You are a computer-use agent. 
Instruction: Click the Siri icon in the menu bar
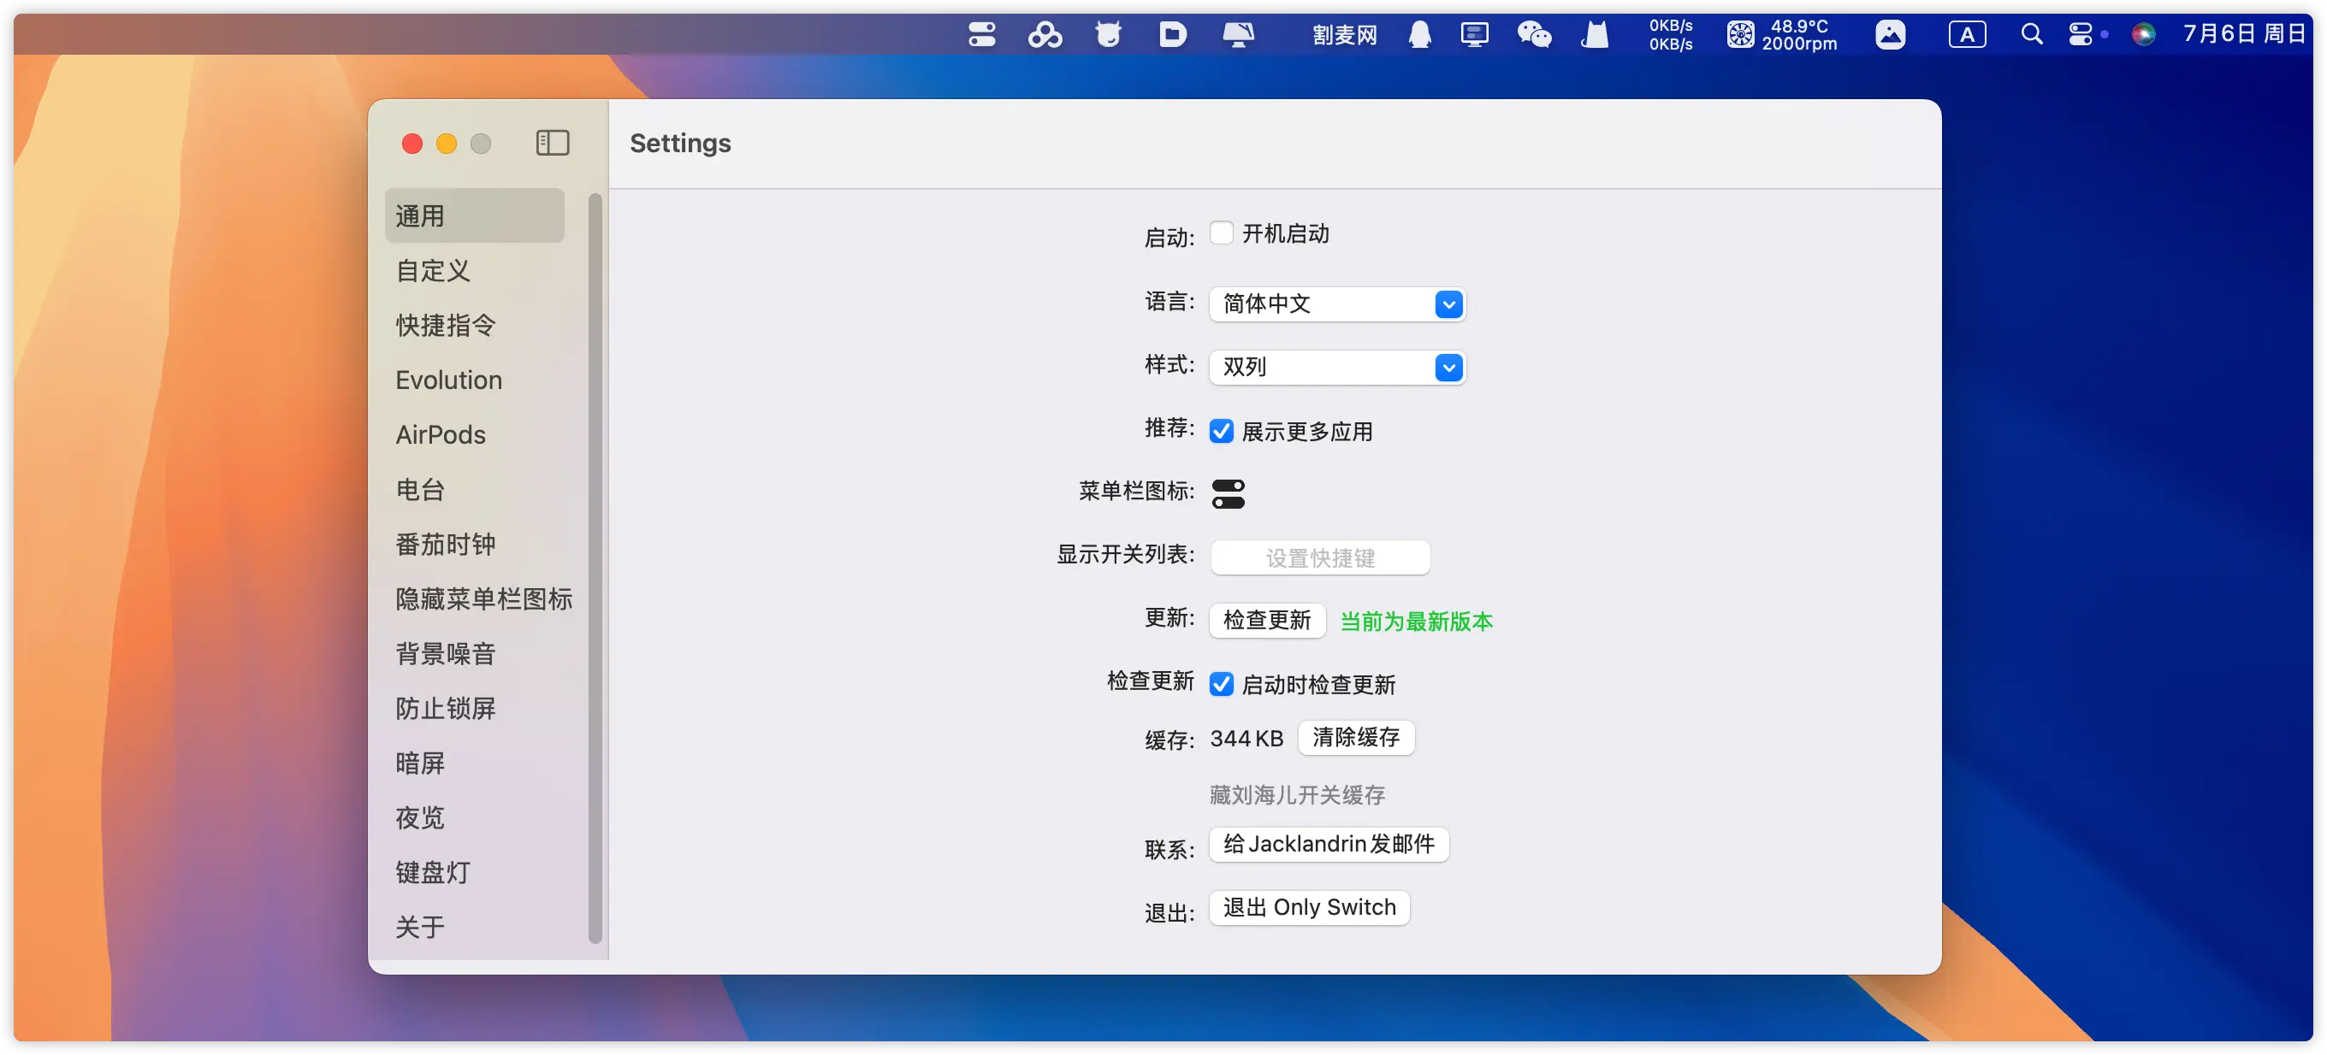point(2143,35)
